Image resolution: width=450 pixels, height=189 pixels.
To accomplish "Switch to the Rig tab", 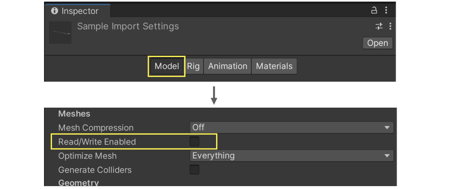I will 194,66.
